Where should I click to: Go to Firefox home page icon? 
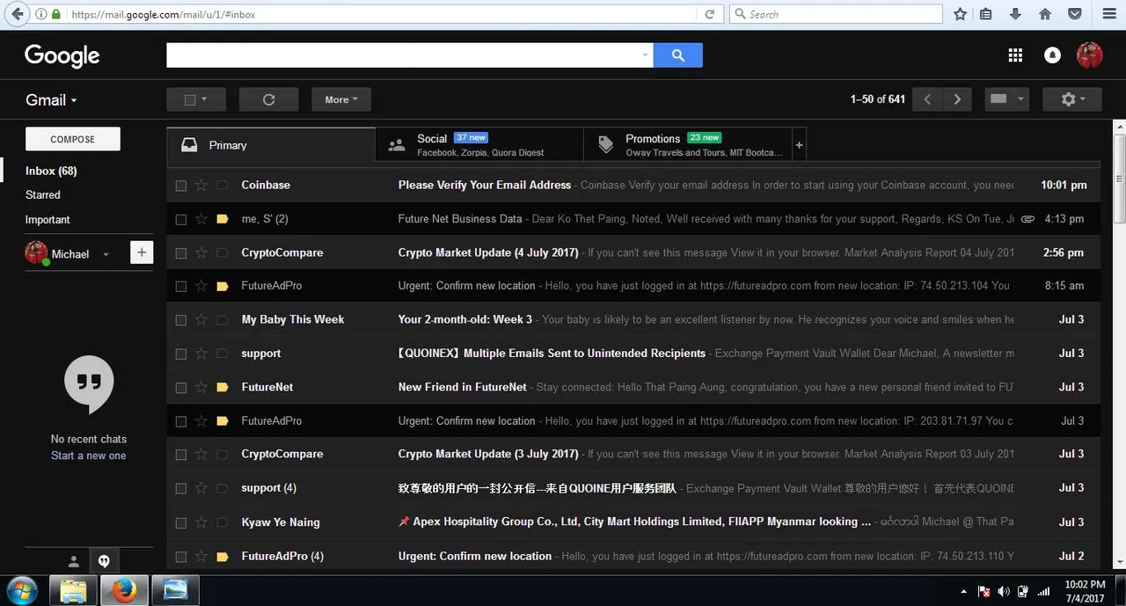pyautogui.click(x=1045, y=14)
